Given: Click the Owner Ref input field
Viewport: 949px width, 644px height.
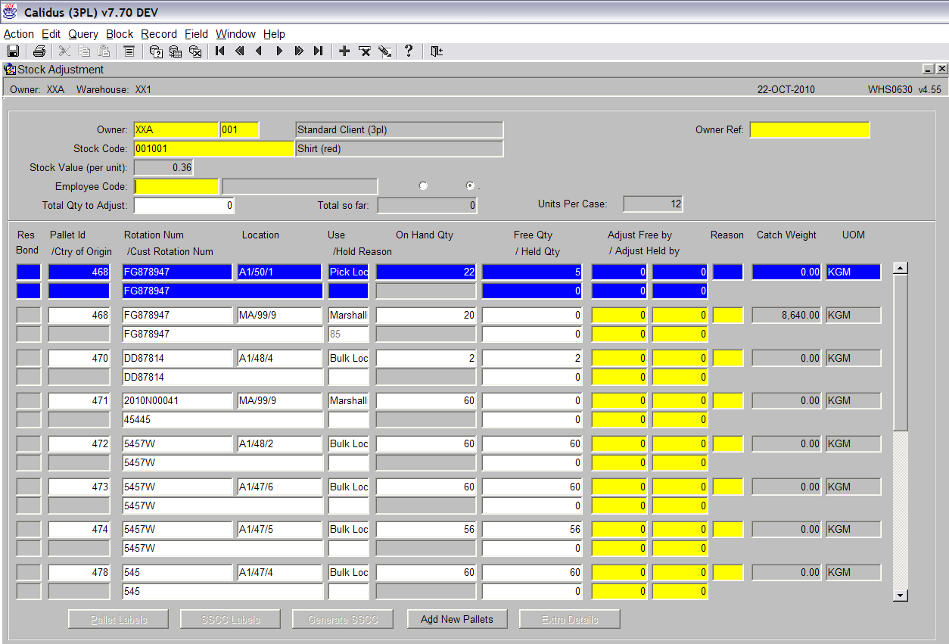Looking at the screenshot, I should pos(810,129).
